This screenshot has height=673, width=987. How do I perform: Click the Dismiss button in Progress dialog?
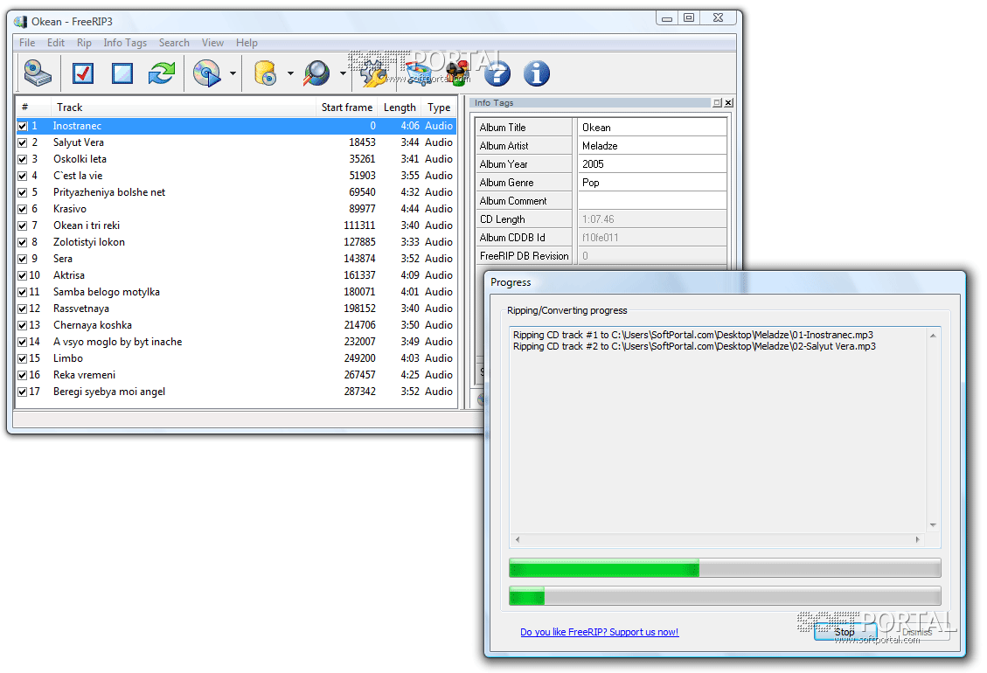pyautogui.click(x=917, y=631)
